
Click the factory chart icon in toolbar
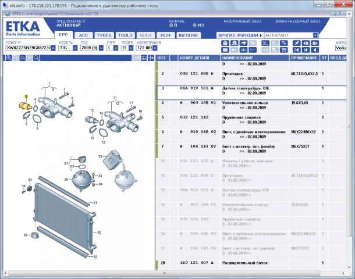pyautogui.click(x=243, y=50)
